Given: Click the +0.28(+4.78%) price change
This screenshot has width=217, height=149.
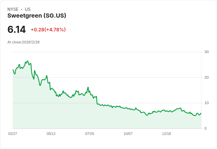Looking at the screenshot, I should click(48, 30).
